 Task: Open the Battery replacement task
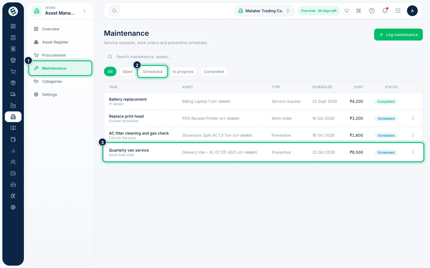click(128, 99)
